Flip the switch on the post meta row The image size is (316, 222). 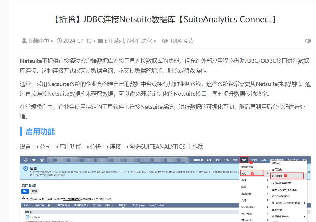click(308, 41)
